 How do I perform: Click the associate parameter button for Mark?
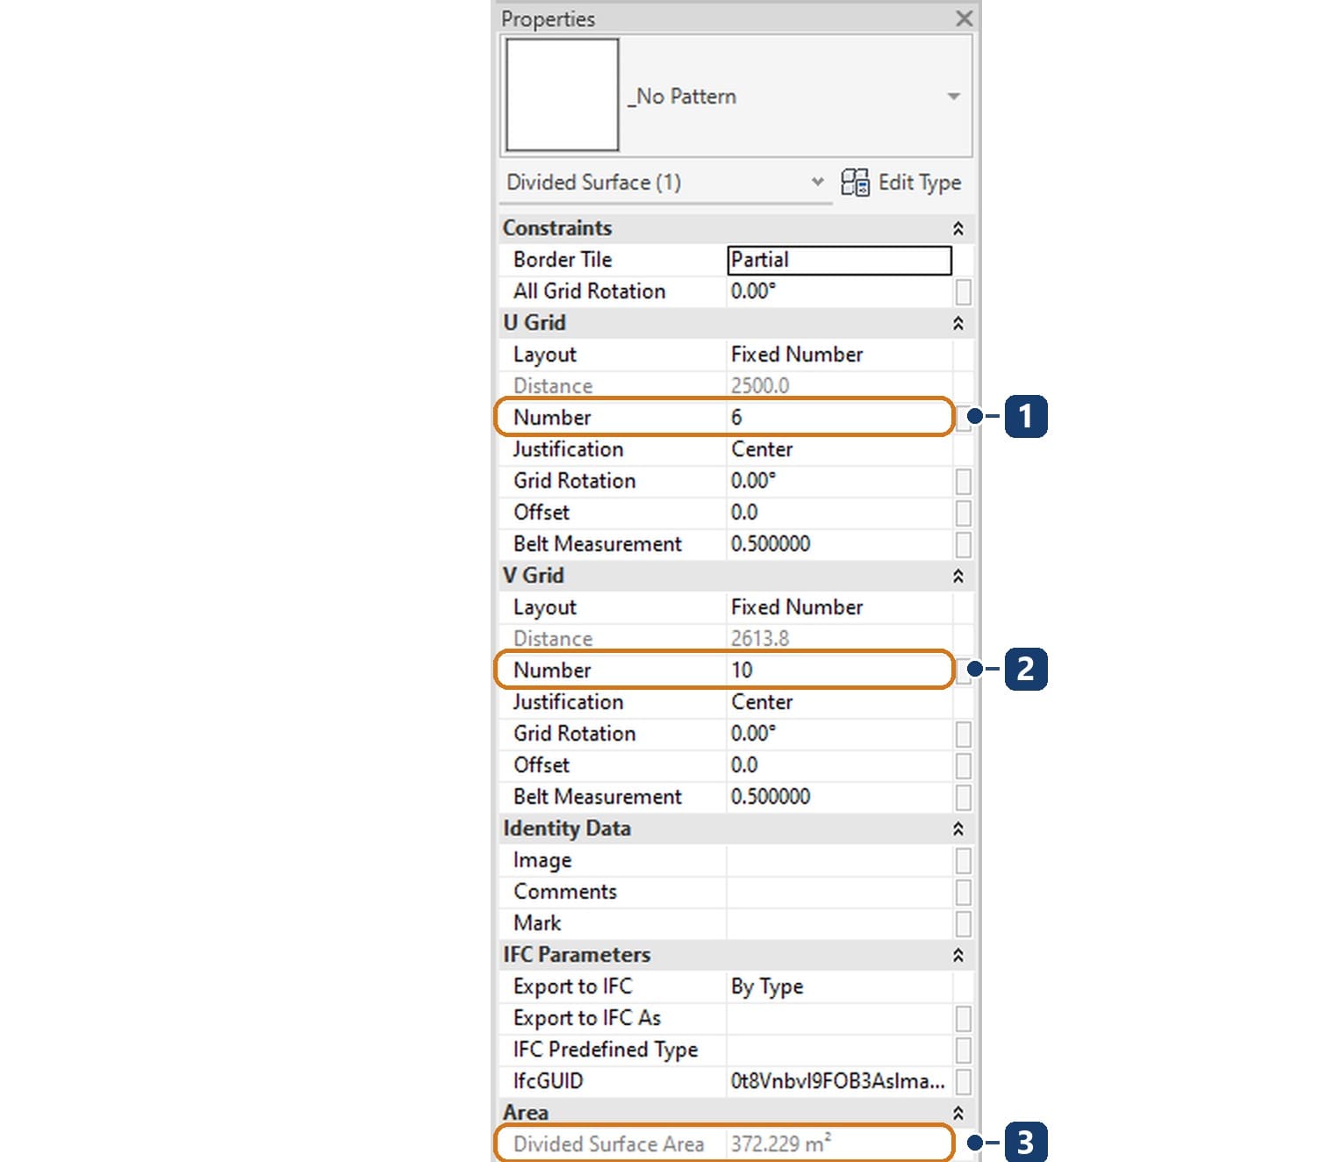click(x=964, y=923)
